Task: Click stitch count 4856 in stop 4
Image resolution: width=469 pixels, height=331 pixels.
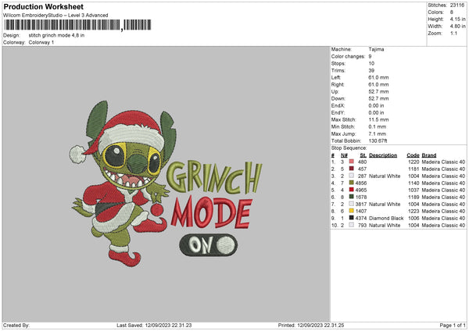Action: click(x=361, y=183)
